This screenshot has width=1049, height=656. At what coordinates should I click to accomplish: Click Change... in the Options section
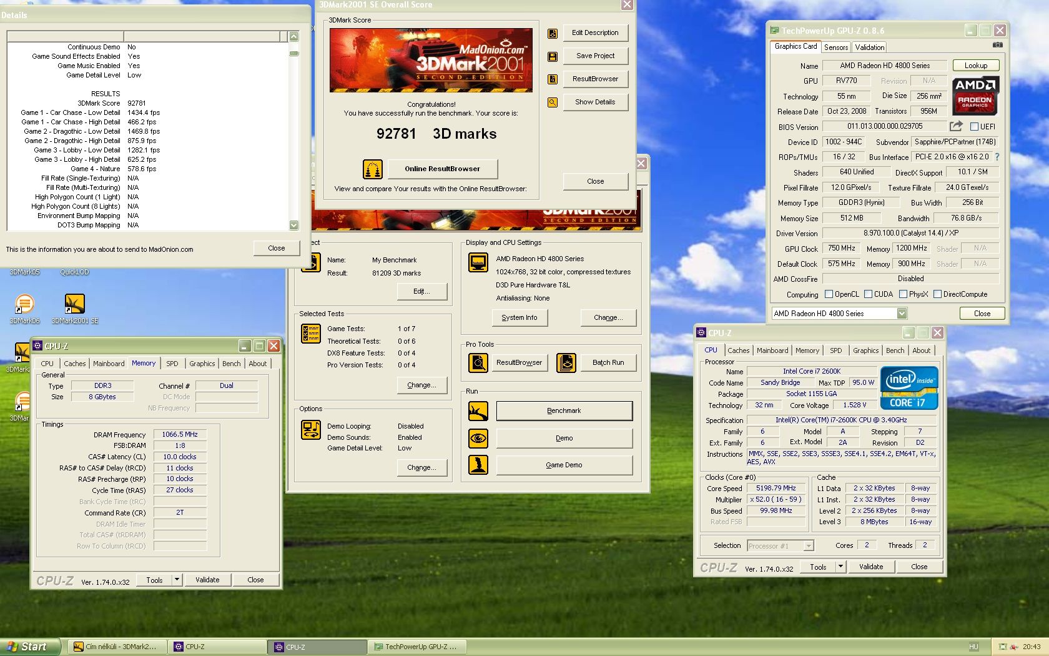click(421, 467)
